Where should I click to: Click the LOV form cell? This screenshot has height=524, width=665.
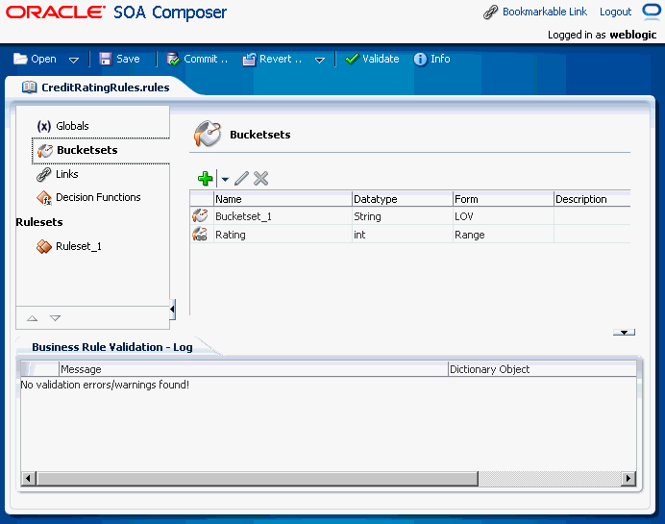[504, 216]
